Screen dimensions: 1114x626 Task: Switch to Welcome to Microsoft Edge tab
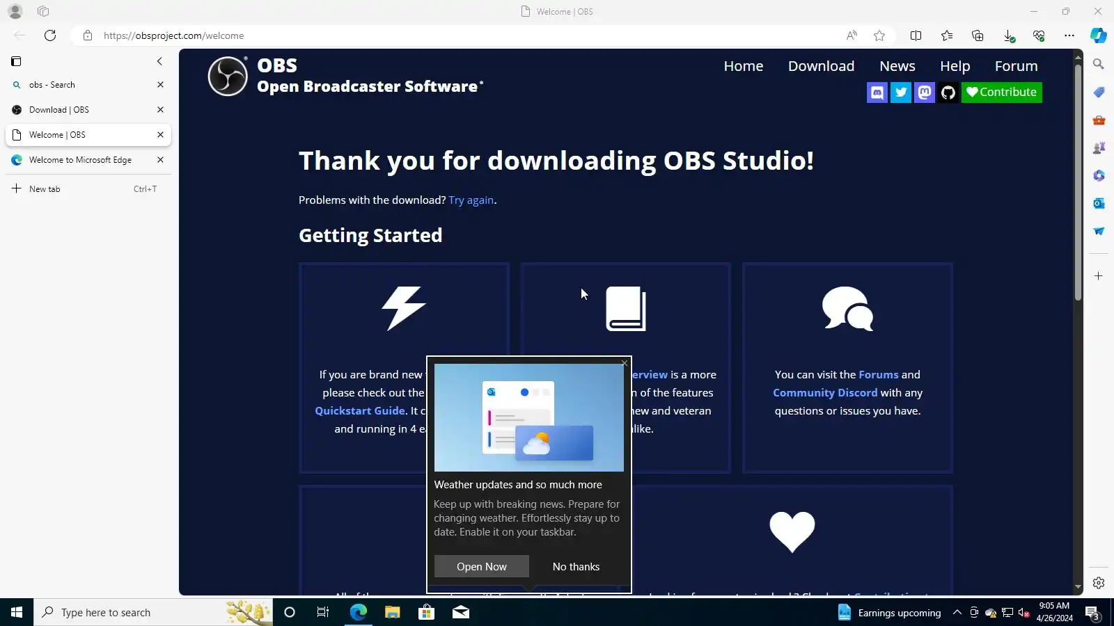88,160
